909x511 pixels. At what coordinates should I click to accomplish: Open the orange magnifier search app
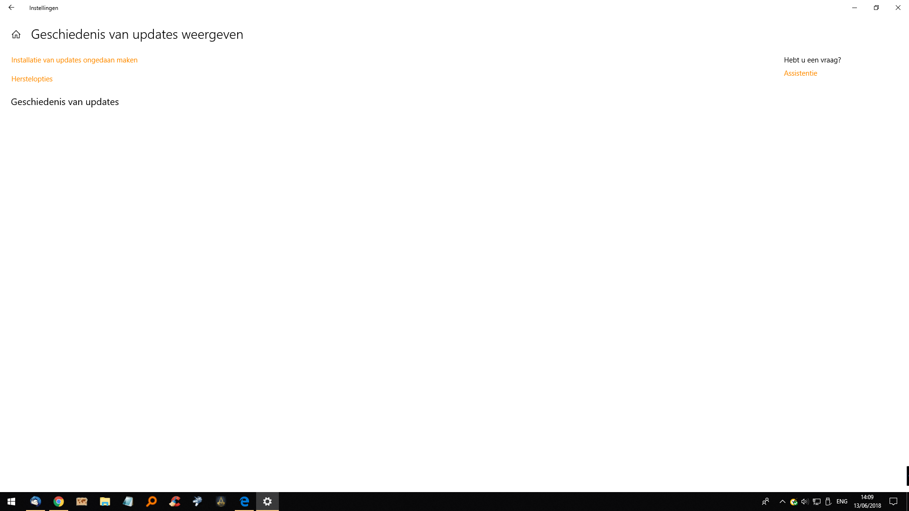coord(151,502)
